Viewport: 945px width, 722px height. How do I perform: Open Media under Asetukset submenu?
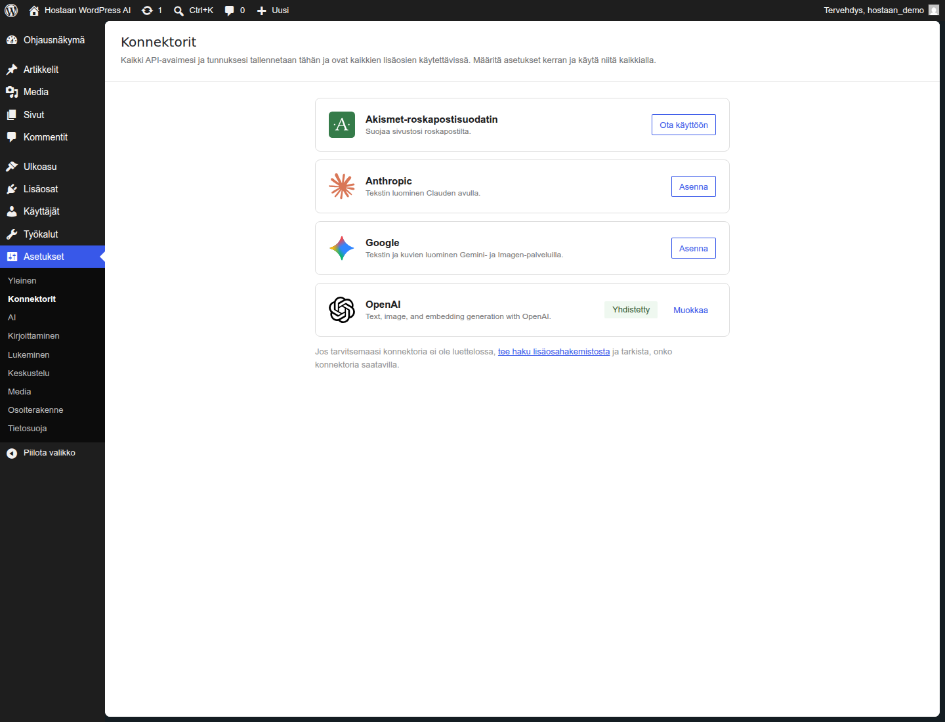[x=20, y=391]
